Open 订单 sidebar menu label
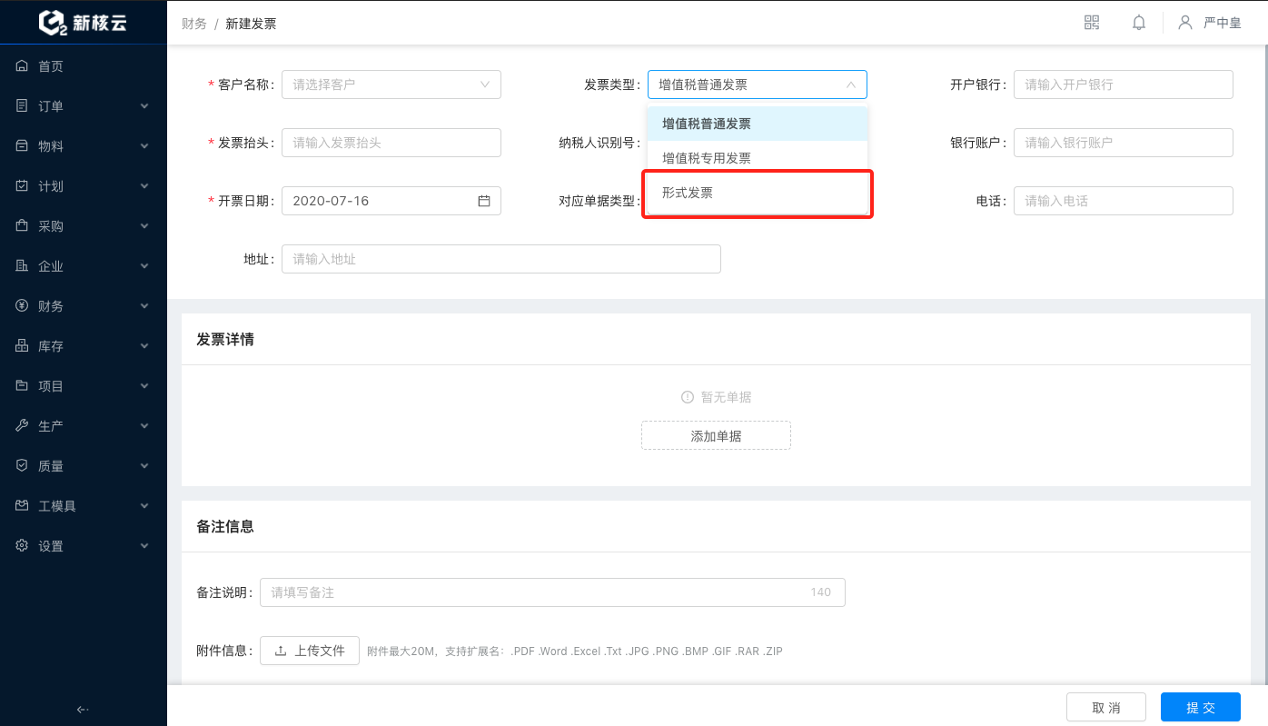This screenshot has width=1268, height=726. click(51, 106)
